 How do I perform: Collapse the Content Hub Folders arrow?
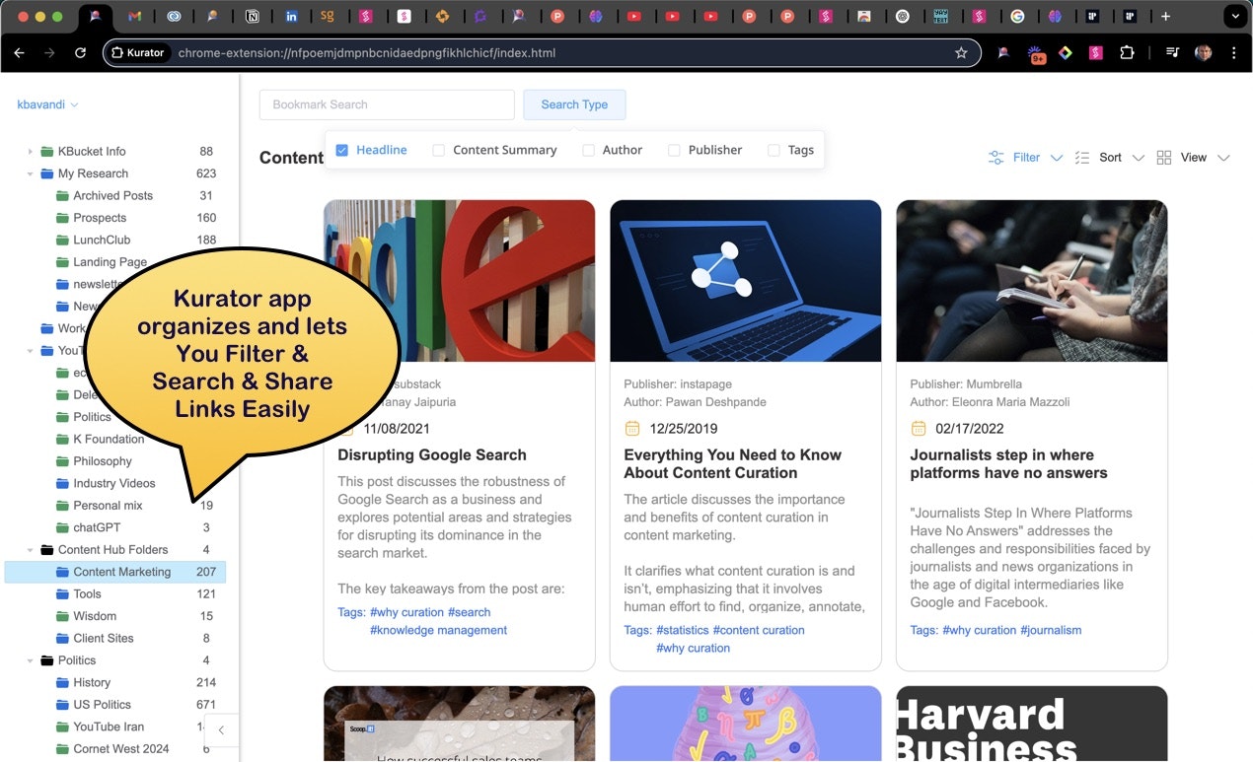click(x=31, y=550)
